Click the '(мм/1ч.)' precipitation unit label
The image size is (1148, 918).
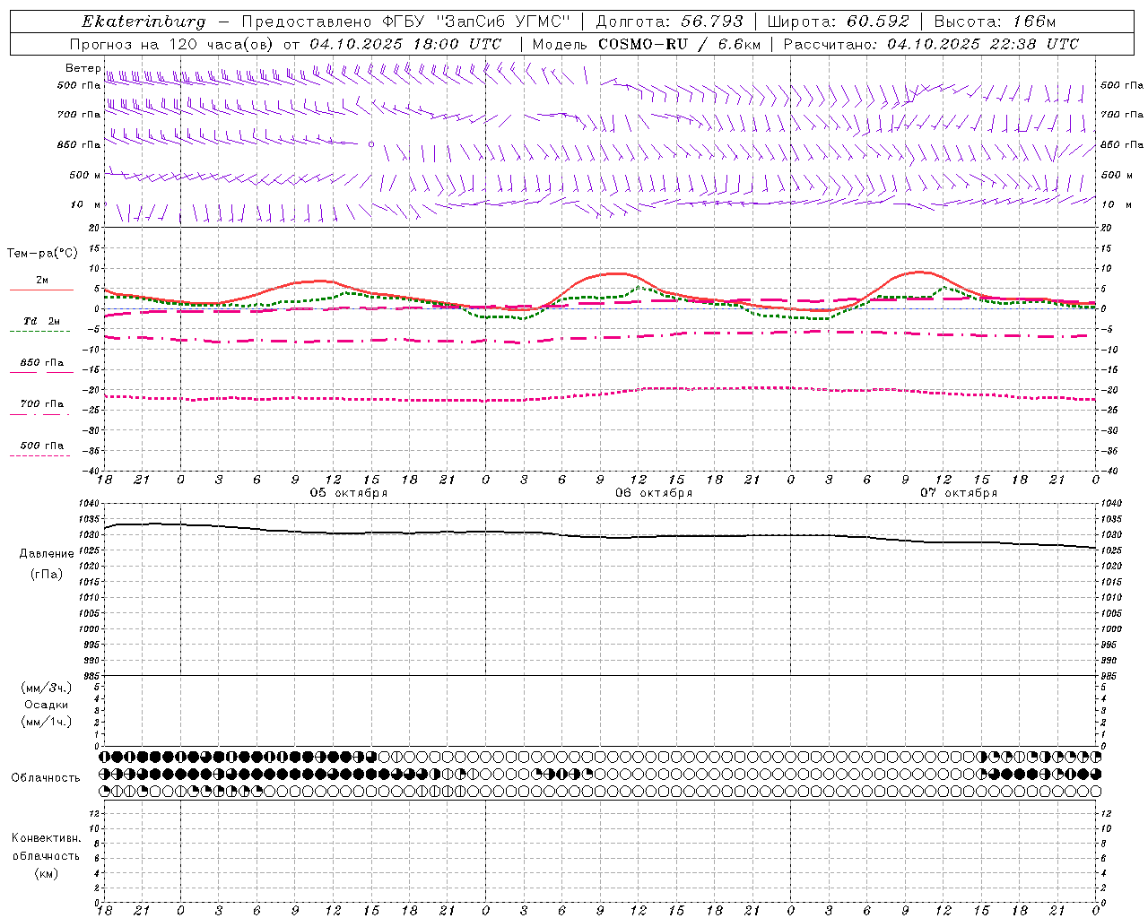click(x=47, y=722)
